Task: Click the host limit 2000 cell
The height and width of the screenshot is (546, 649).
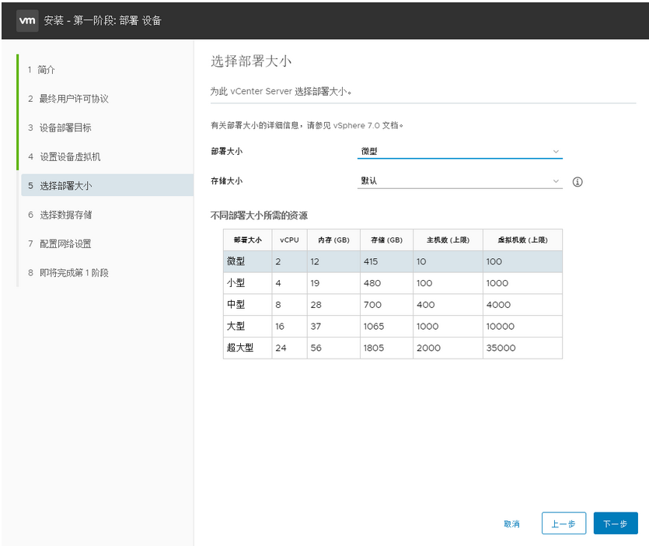Action: tap(448, 348)
